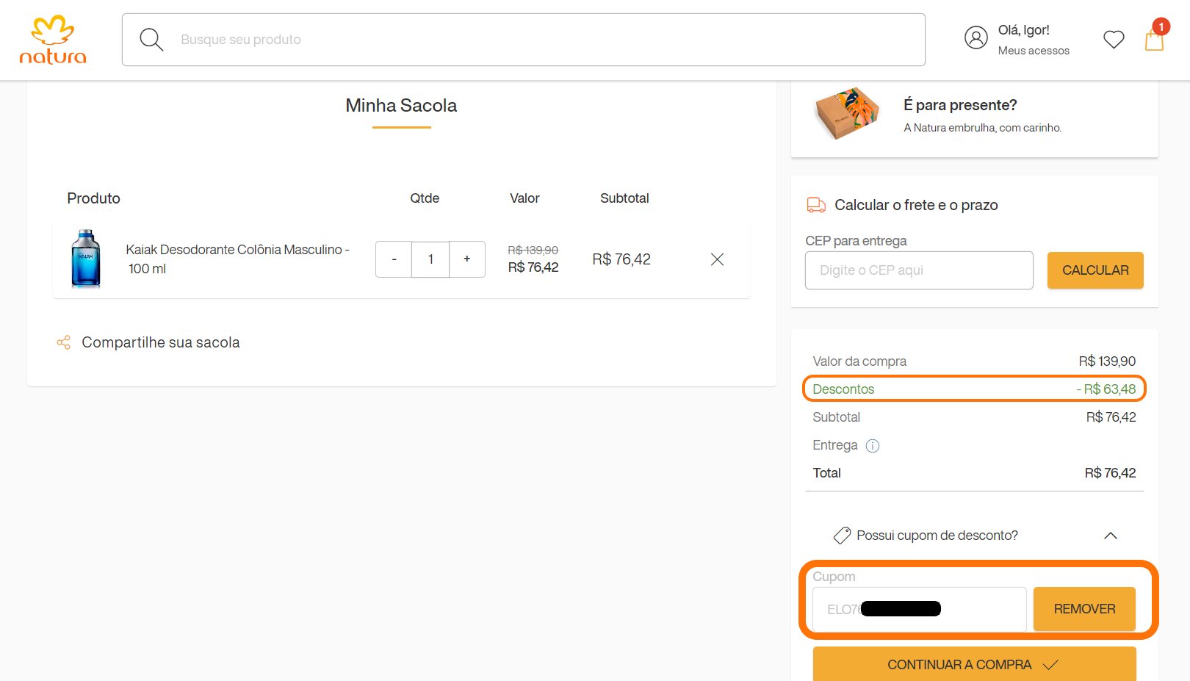
Task: Click Compartilhe sua sacola link
Action: [160, 342]
